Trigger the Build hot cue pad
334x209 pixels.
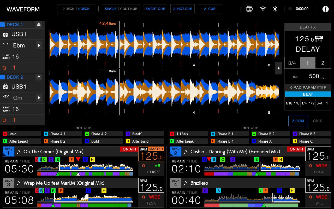[x=103, y=141]
